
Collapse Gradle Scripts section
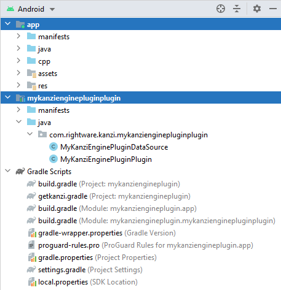pyautogui.click(x=8, y=171)
